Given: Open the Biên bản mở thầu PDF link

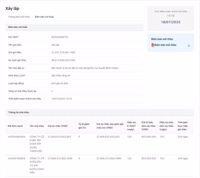Looking at the screenshot, I should pos(165,45).
